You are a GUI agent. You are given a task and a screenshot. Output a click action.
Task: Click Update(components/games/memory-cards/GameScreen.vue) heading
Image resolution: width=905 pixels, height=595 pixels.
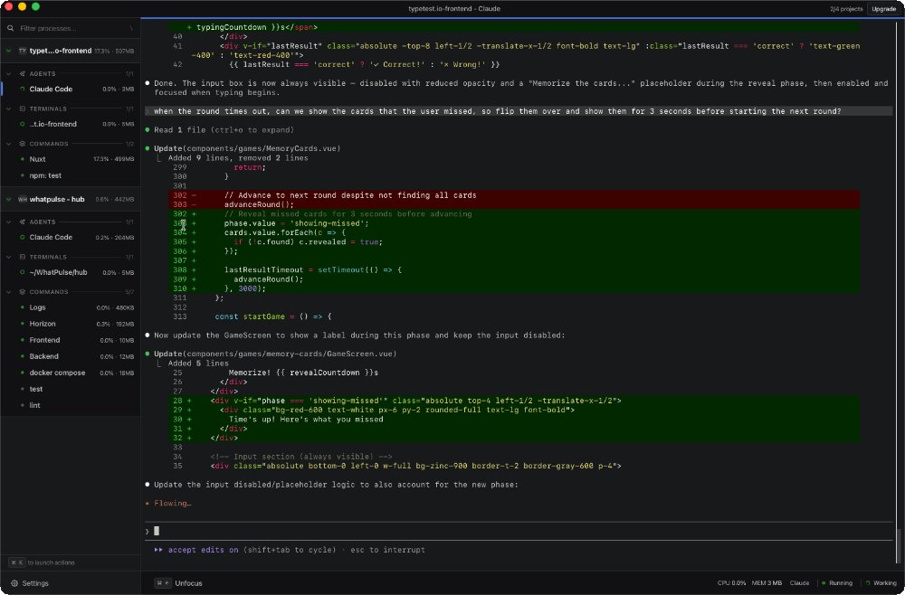(275, 354)
